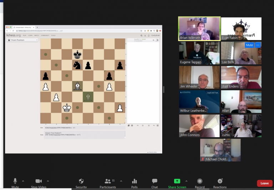Expand the Share Screen options arrow
274x190 pixels.
[x=186, y=181]
